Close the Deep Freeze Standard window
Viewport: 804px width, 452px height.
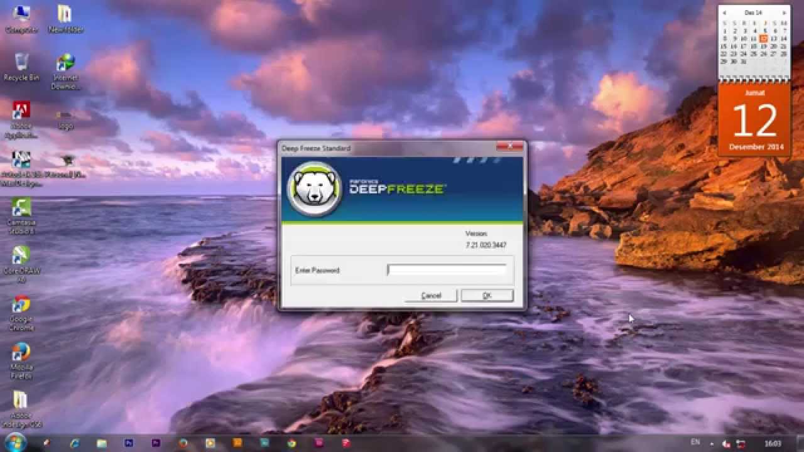tap(509, 147)
